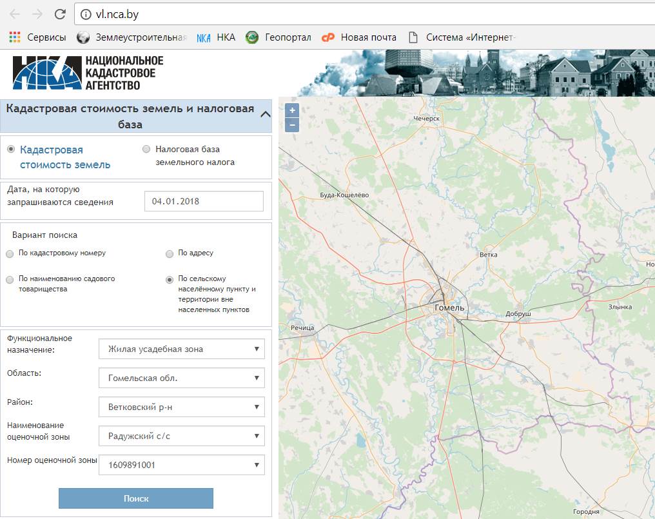The image size is (655, 519).
Task: Go back using the browser back arrow
Action: 15,14
